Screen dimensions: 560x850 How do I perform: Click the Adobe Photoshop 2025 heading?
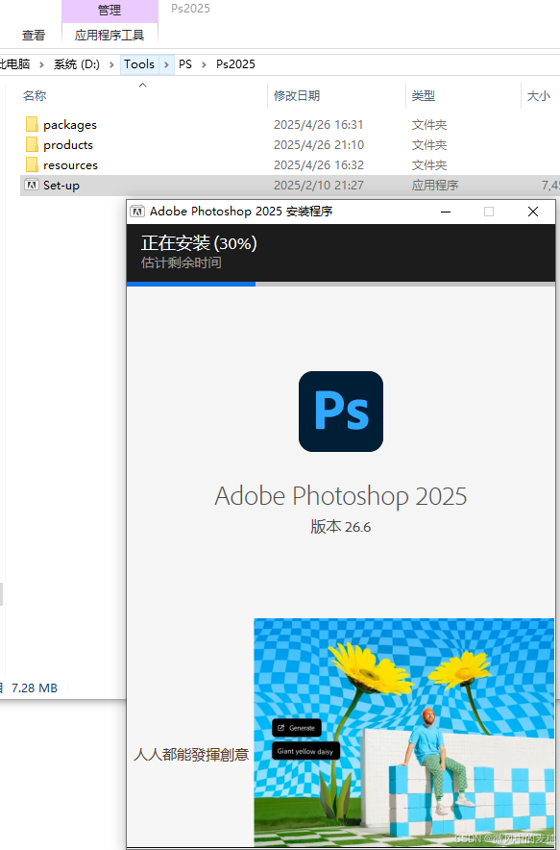click(x=341, y=495)
